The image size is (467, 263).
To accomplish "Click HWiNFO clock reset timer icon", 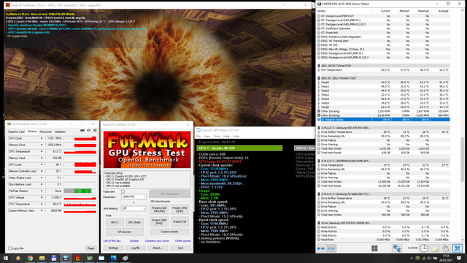I will pos(424,248).
